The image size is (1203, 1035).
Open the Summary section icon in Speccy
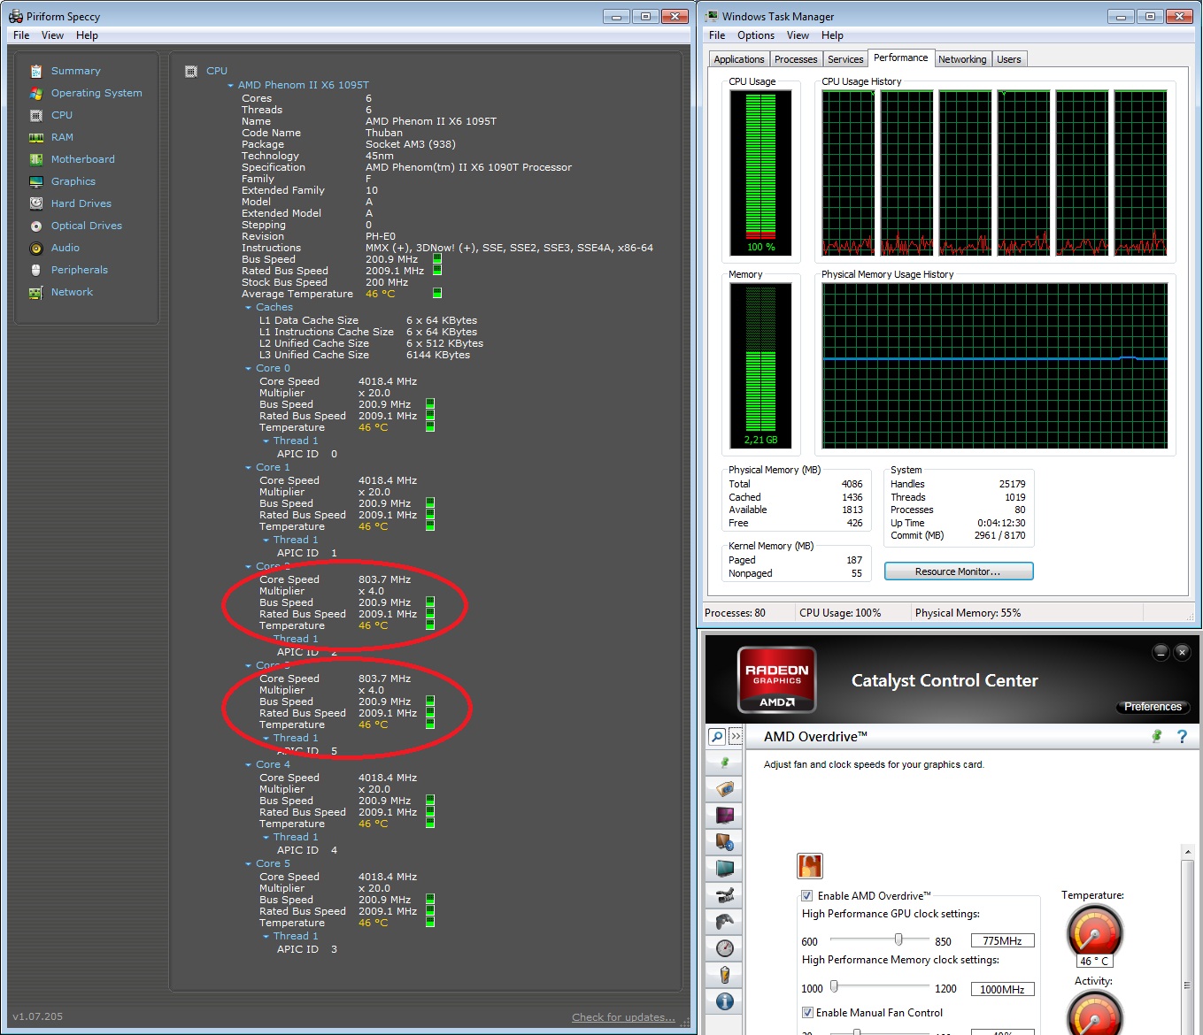click(x=36, y=71)
